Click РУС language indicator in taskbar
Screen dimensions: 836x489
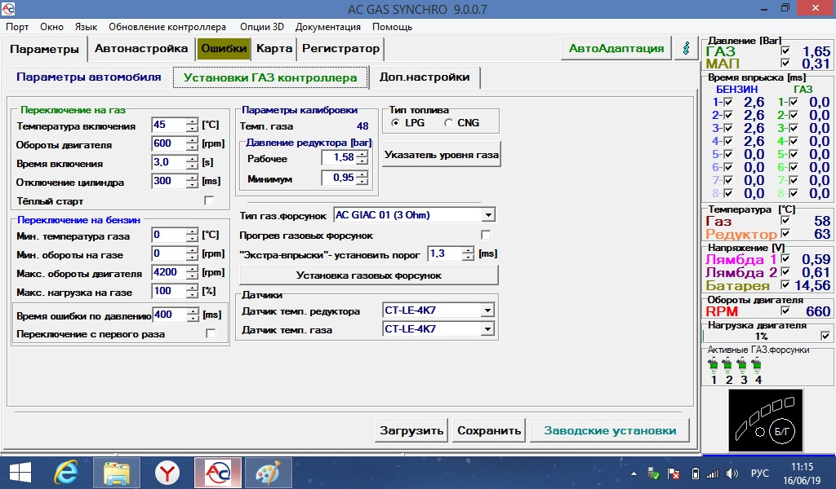tap(760, 473)
